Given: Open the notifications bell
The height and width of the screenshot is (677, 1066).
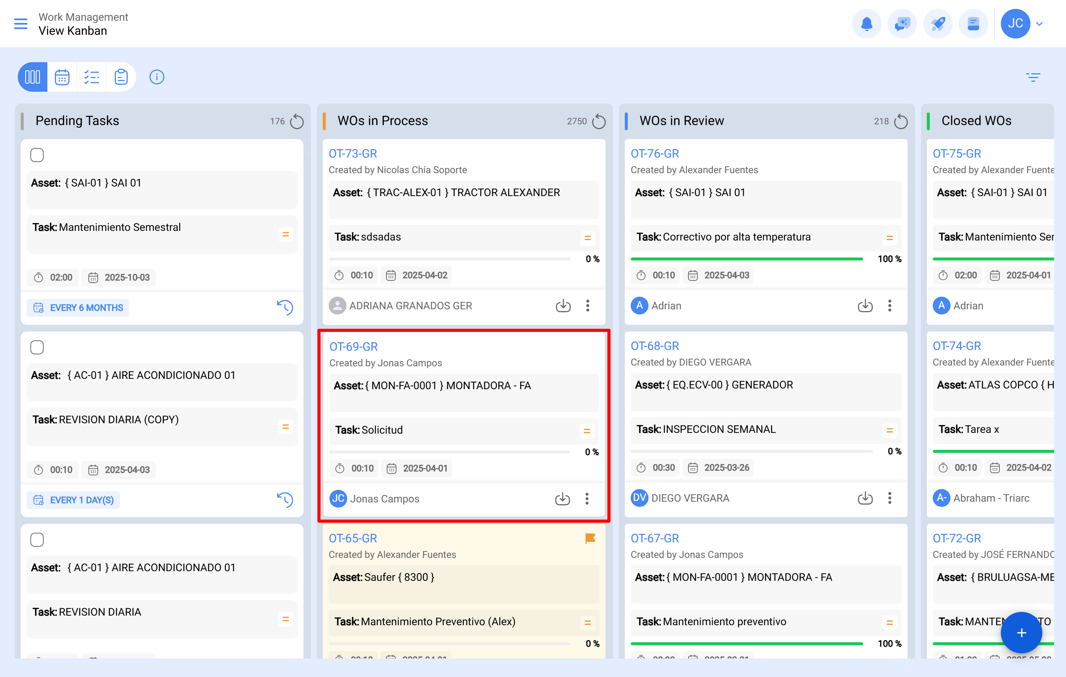Looking at the screenshot, I should point(866,23).
